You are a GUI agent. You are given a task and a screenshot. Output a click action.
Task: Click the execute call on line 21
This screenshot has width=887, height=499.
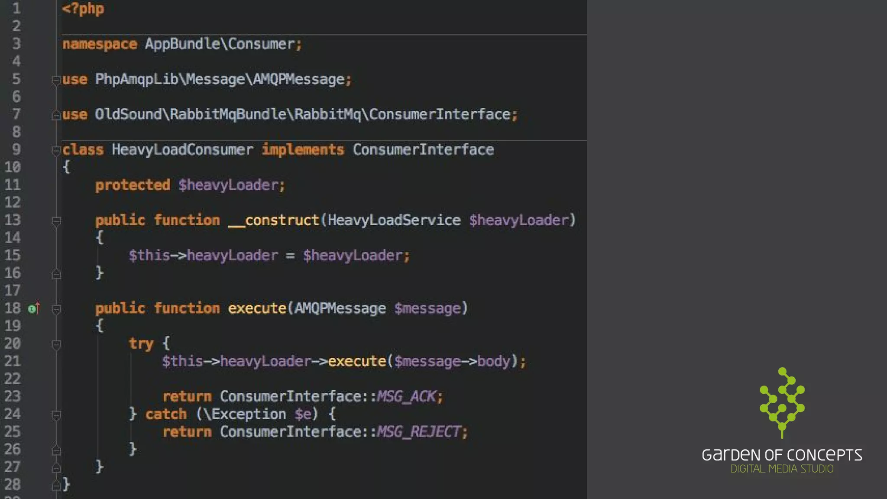(357, 361)
